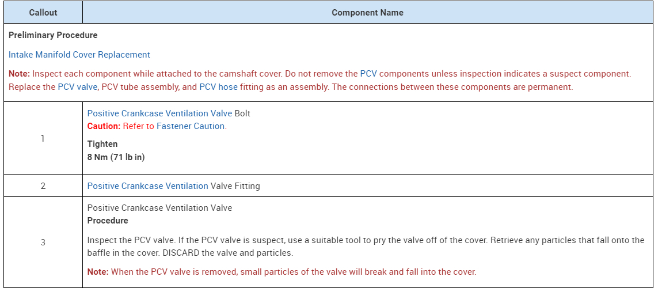Click the "8 Nm (71 lb in)" torque value

(x=116, y=157)
